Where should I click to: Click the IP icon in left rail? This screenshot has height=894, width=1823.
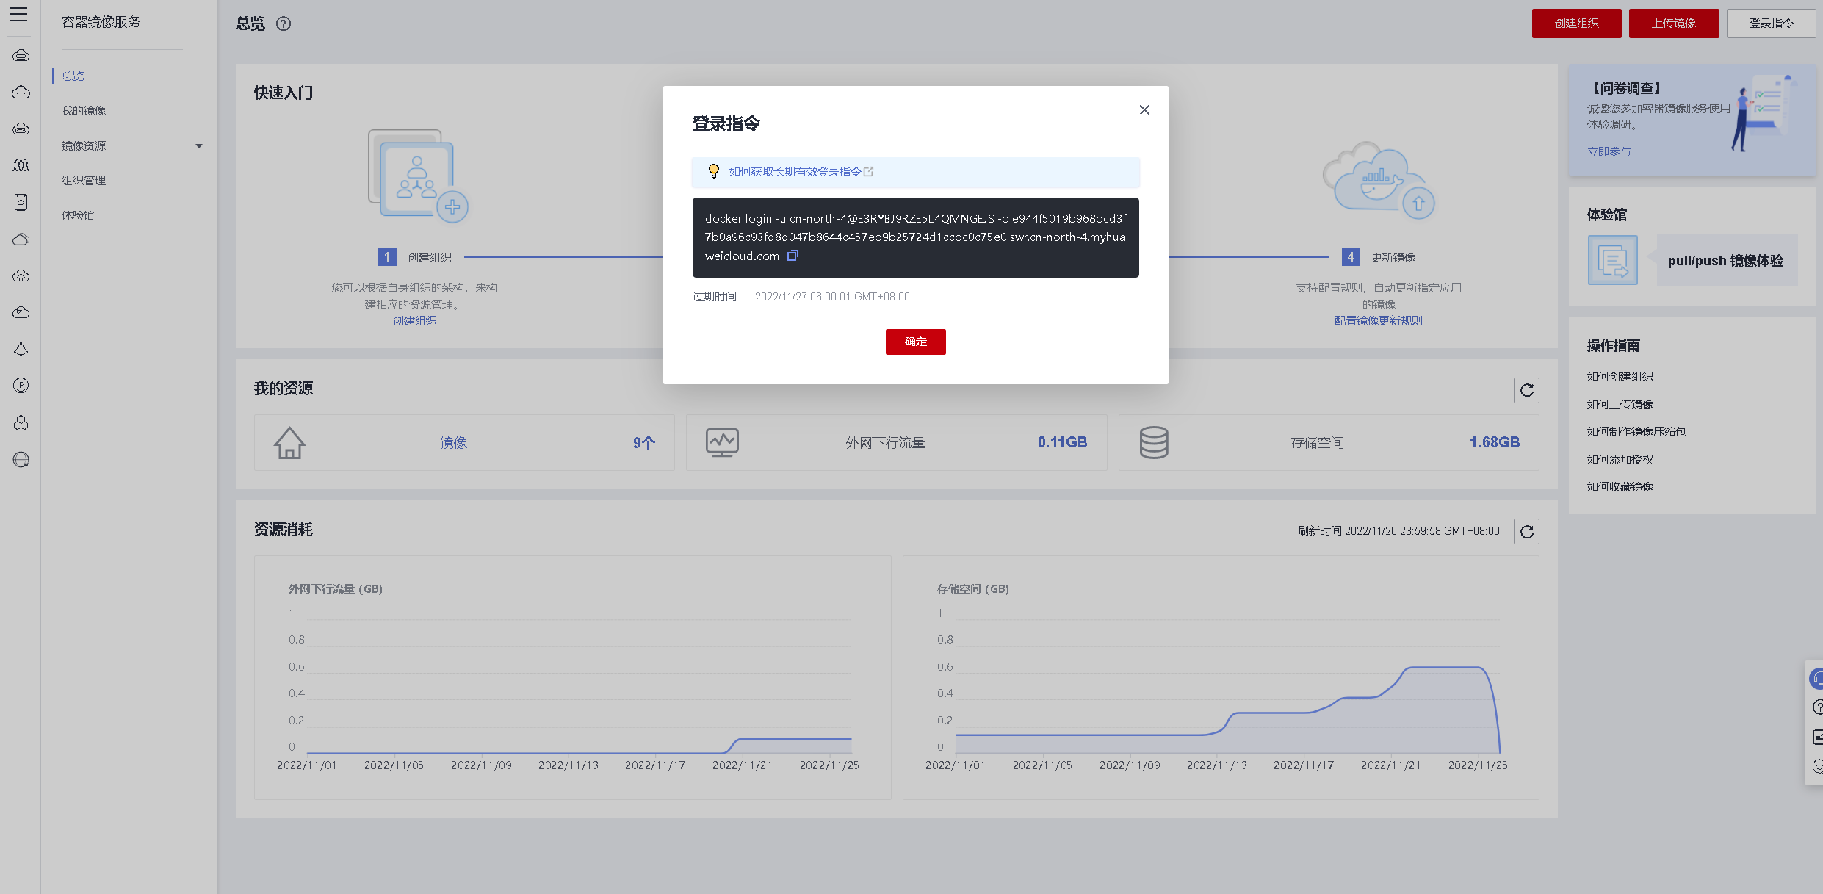point(21,386)
